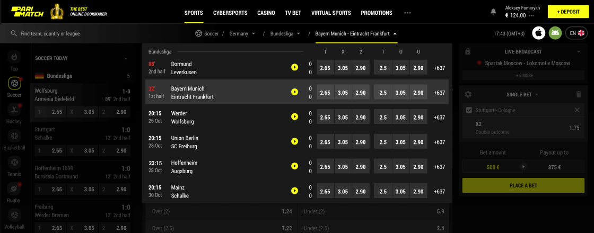Image resolution: width=594 pixels, height=233 pixels.
Task: Open the Cybersports tab
Action: pyautogui.click(x=230, y=13)
